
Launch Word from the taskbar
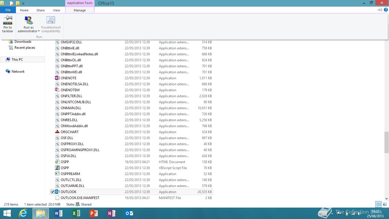pyautogui.click(x=58, y=213)
